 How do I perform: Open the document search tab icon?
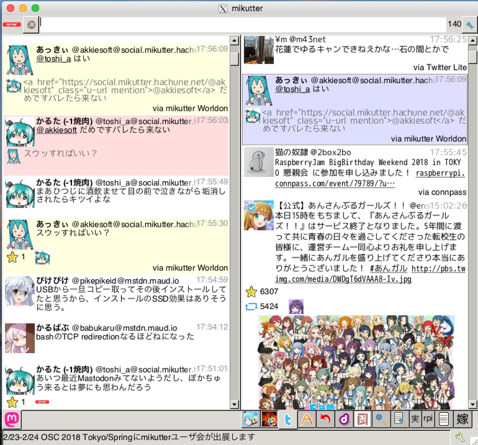[399, 419]
